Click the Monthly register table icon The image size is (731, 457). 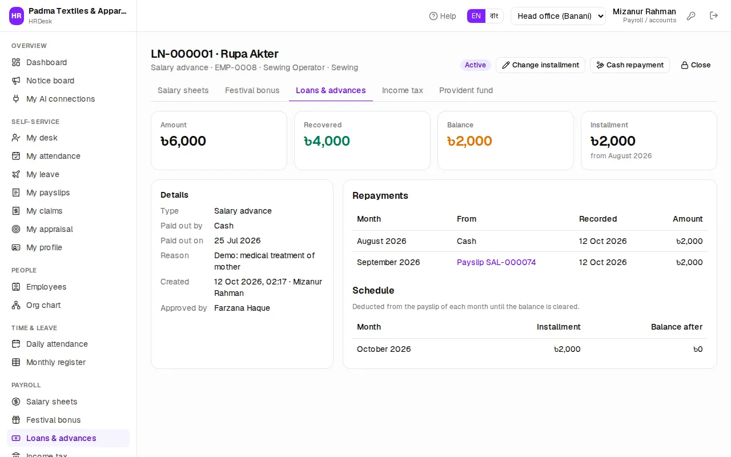point(16,362)
